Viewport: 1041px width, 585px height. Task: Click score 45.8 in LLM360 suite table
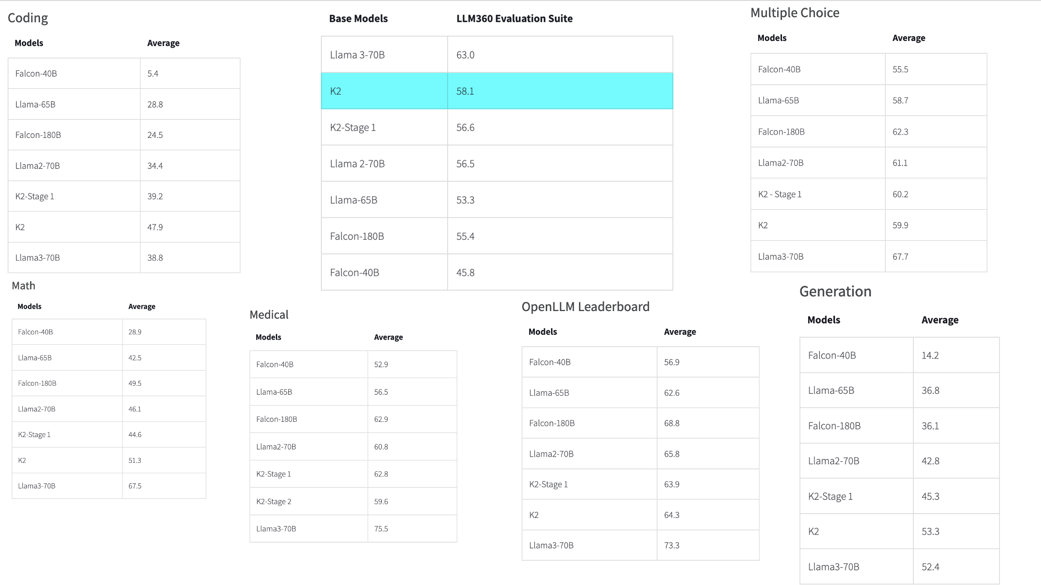click(x=465, y=273)
